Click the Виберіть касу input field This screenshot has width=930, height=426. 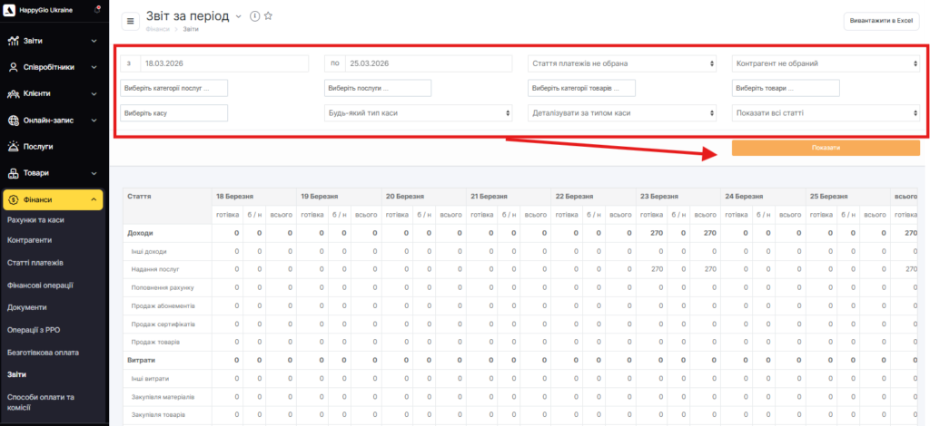point(173,113)
